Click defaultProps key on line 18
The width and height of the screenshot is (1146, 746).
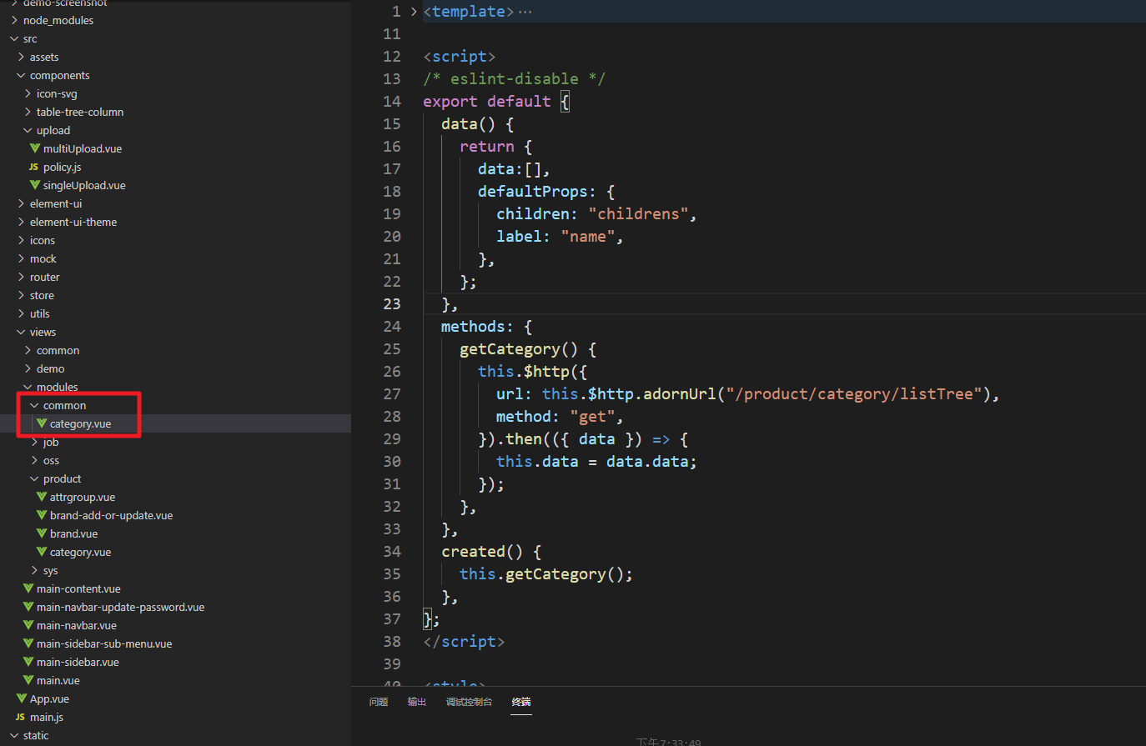pyautogui.click(x=532, y=192)
